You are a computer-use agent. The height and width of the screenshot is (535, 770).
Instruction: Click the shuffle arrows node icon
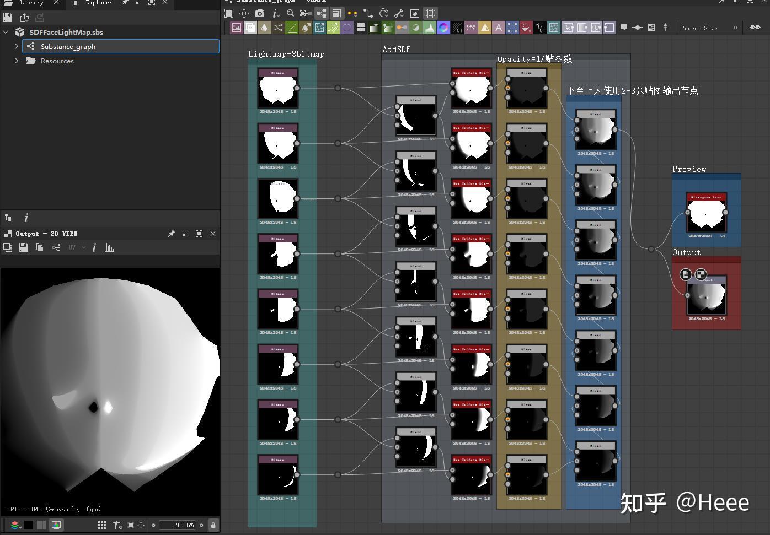tap(277, 28)
